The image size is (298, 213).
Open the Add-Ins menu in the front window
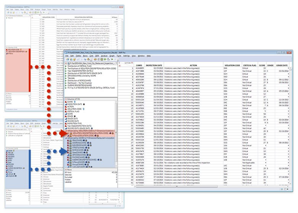pyautogui.click(x=126, y=56)
